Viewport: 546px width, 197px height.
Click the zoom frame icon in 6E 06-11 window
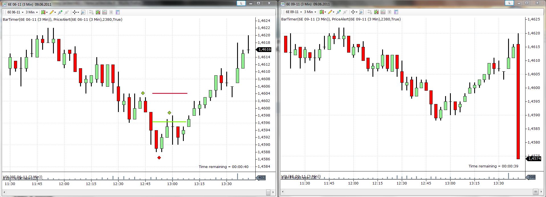(83, 12)
